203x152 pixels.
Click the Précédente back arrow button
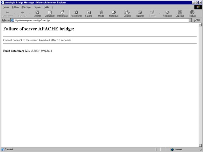coord(7,14)
